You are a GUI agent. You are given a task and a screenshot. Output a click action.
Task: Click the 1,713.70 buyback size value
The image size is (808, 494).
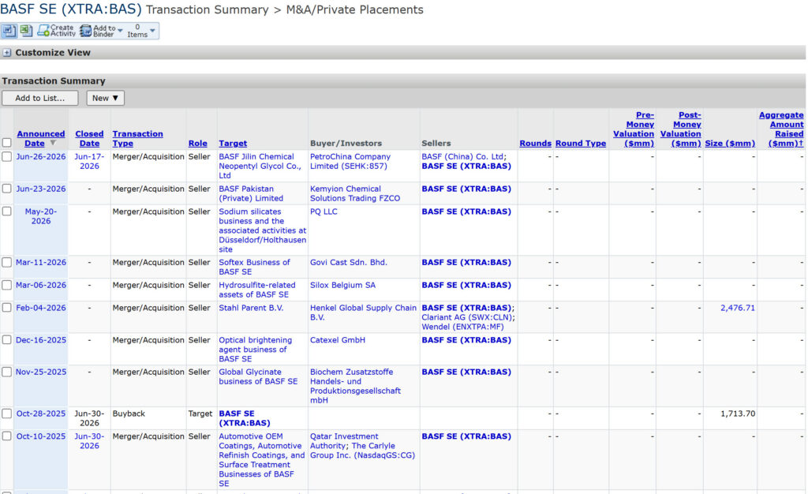pyautogui.click(x=738, y=414)
